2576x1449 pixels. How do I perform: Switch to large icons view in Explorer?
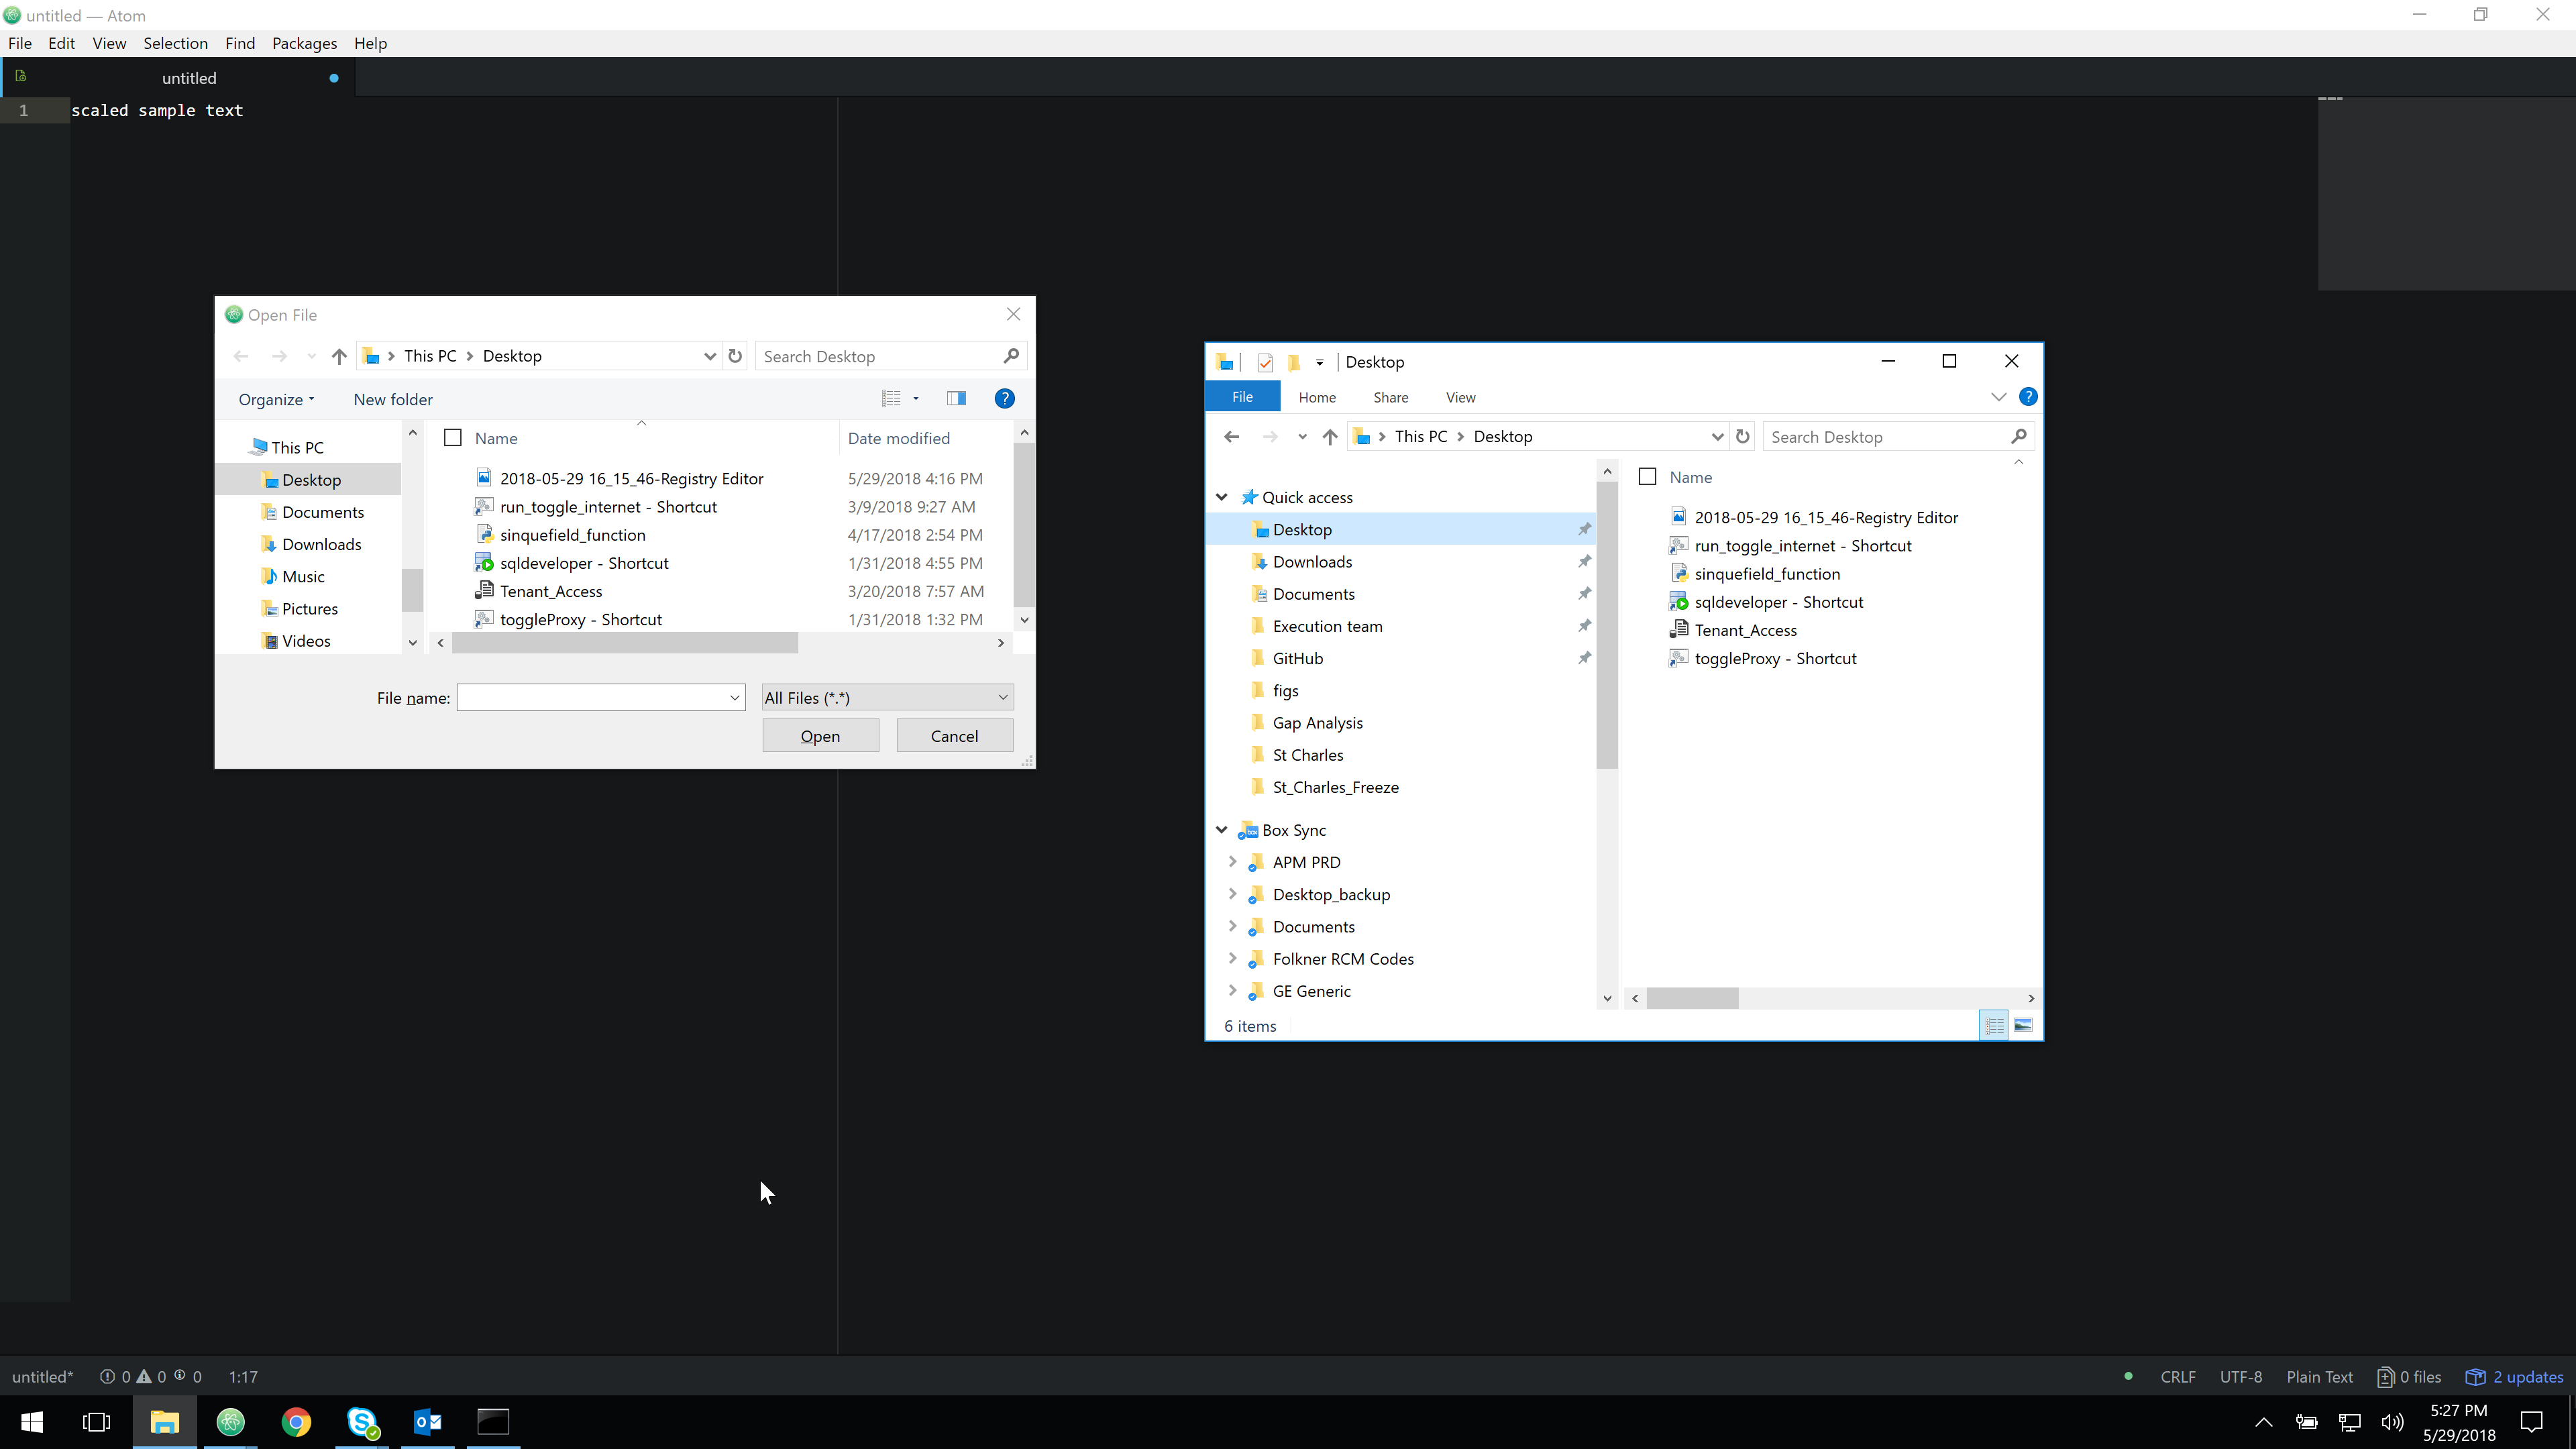[2023, 1025]
